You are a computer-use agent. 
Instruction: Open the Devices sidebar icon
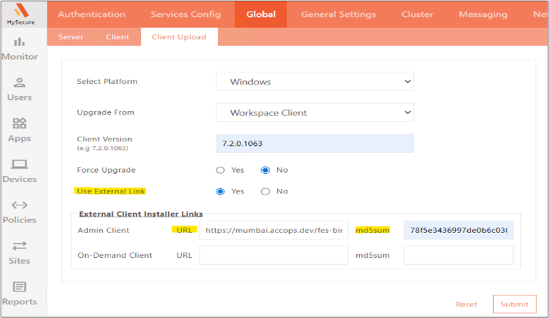click(19, 164)
